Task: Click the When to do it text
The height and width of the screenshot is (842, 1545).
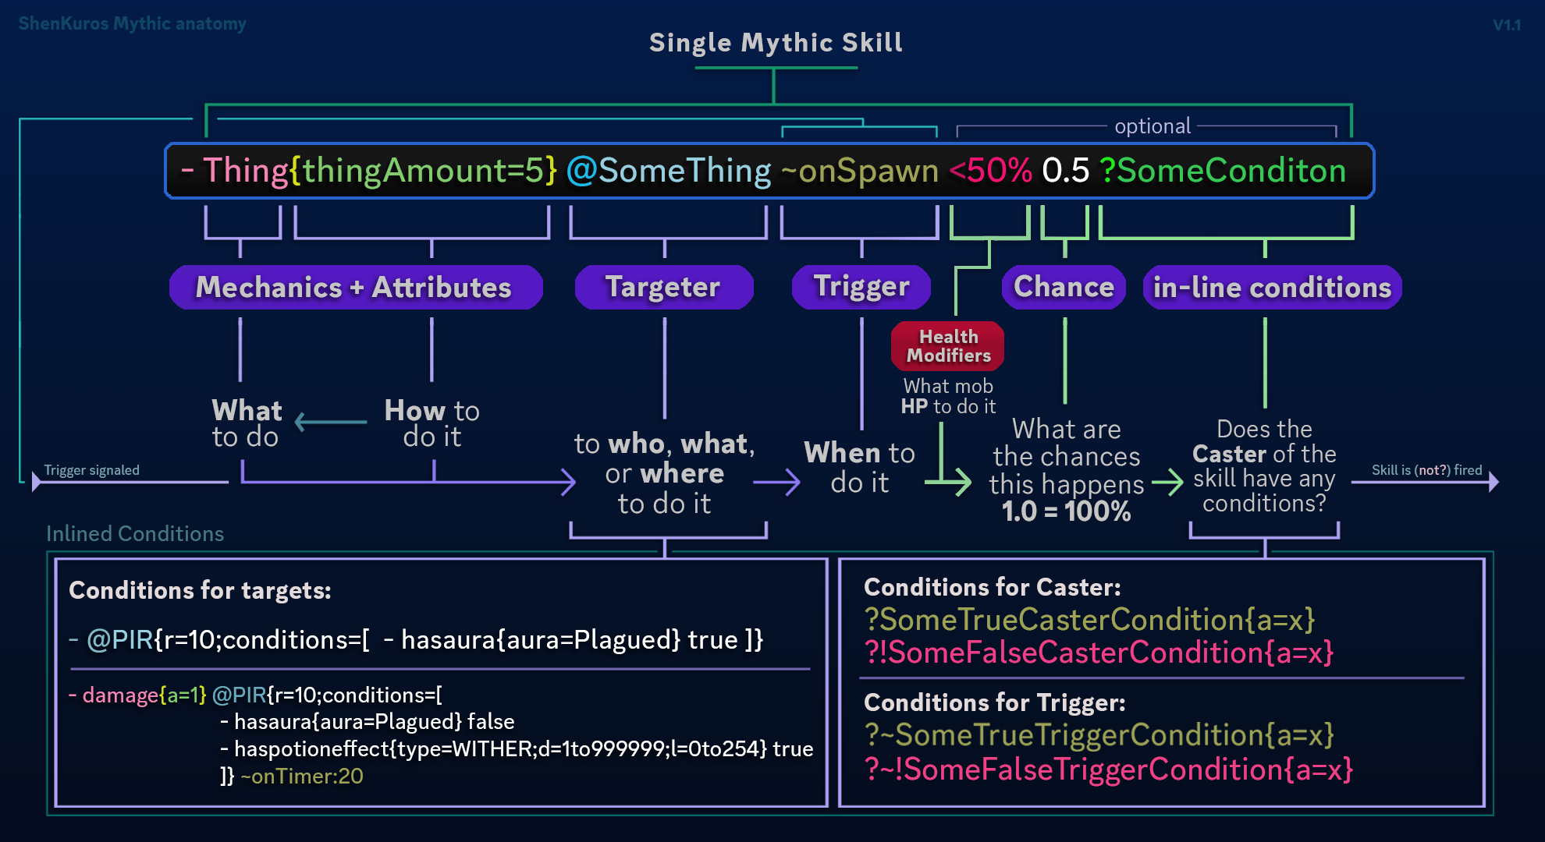Action: point(860,467)
